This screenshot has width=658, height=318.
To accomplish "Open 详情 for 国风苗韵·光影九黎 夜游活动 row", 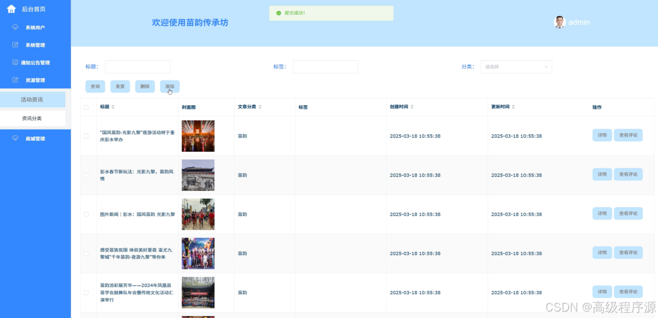I will tap(602, 135).
